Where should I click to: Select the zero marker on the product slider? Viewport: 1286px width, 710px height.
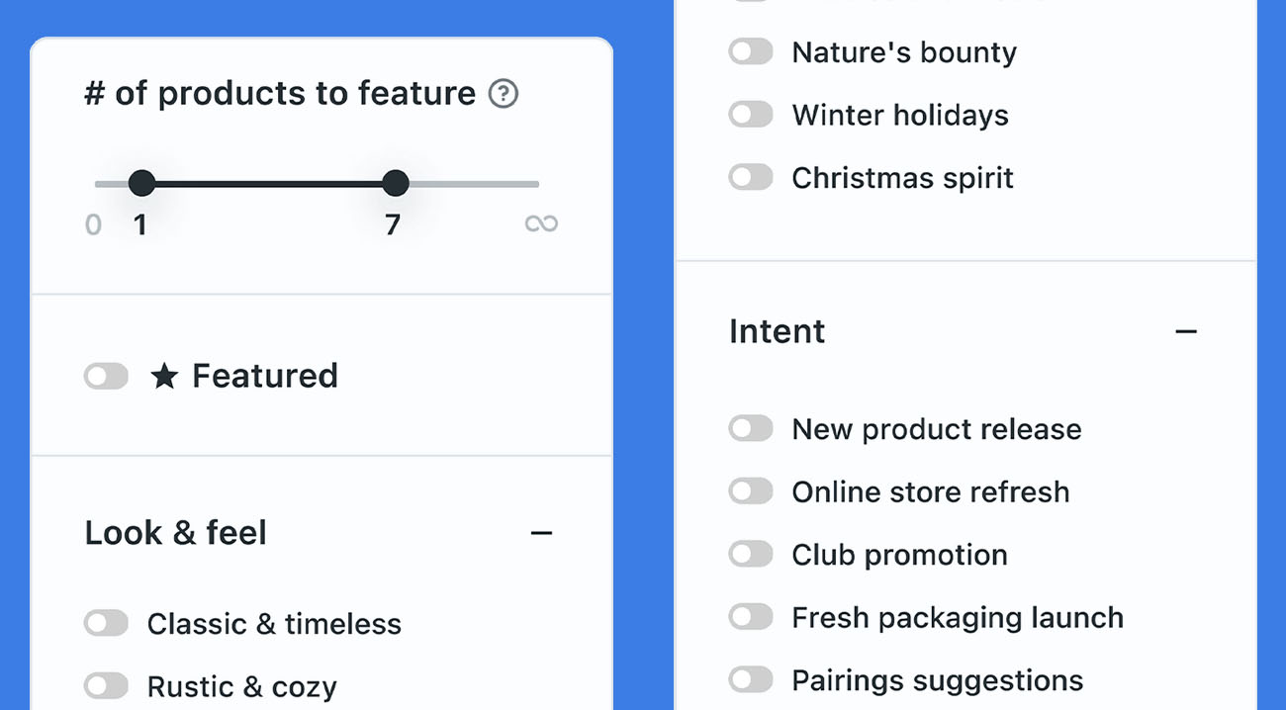[x=93, y=223]
